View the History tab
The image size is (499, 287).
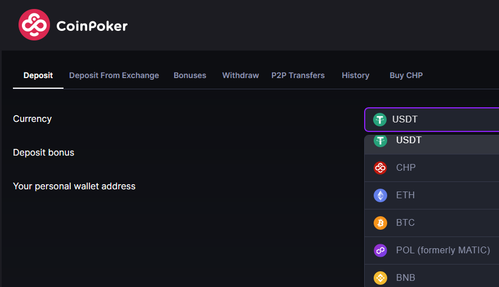(356, 75)
